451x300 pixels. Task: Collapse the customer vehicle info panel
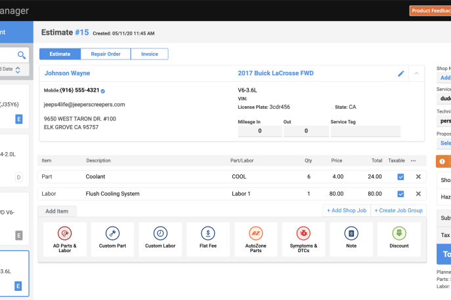coord(416,73)
